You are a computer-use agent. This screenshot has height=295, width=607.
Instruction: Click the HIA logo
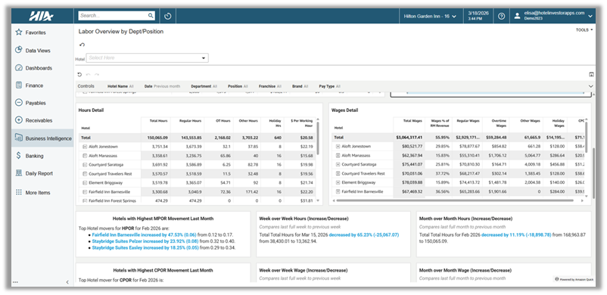coord(42,16)
